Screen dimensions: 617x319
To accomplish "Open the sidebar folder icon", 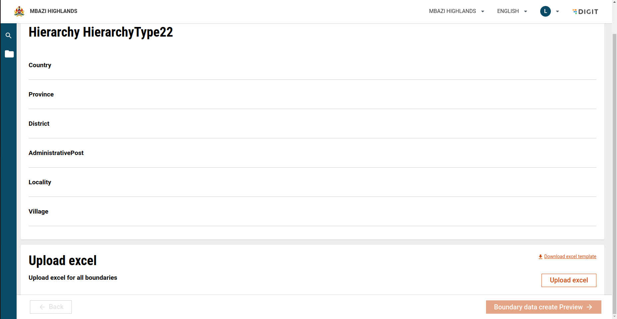I will pyautogui.click(x=9, y=54).
